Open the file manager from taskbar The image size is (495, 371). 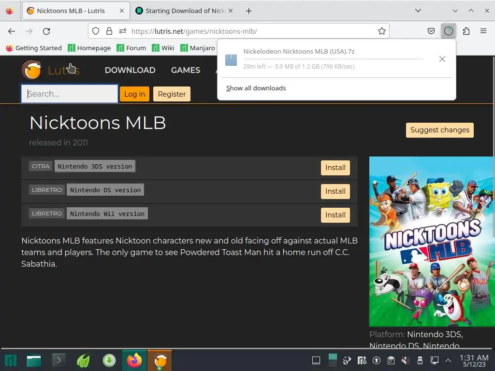pos(34,360)
